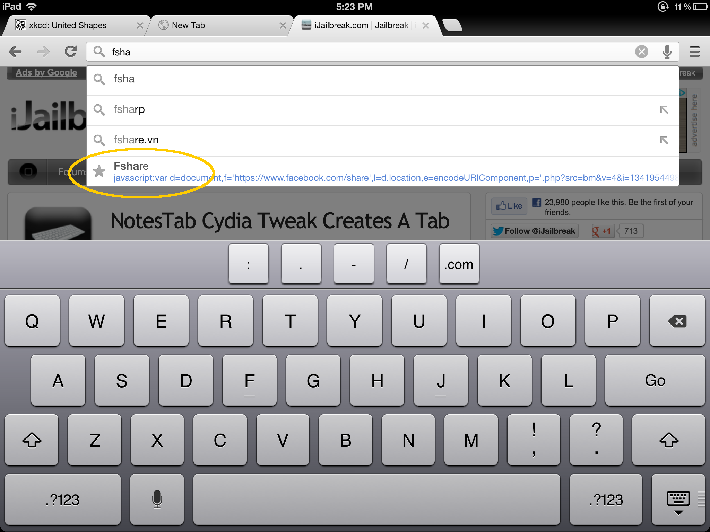Tap the battery indicator in status bar

[x=701, y=7]
